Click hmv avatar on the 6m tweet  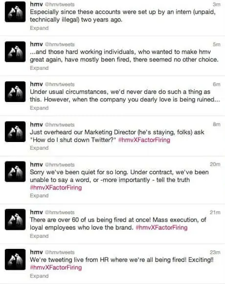tap(15, 92)
